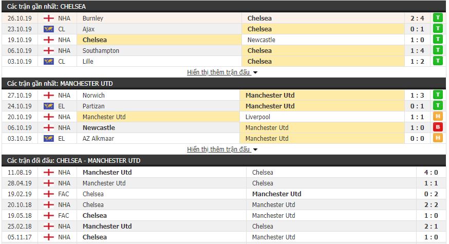Viewport: 449px width, 244px height.
Task: Click the 4 : 0 score from 11.08.19
Action: 431,173
